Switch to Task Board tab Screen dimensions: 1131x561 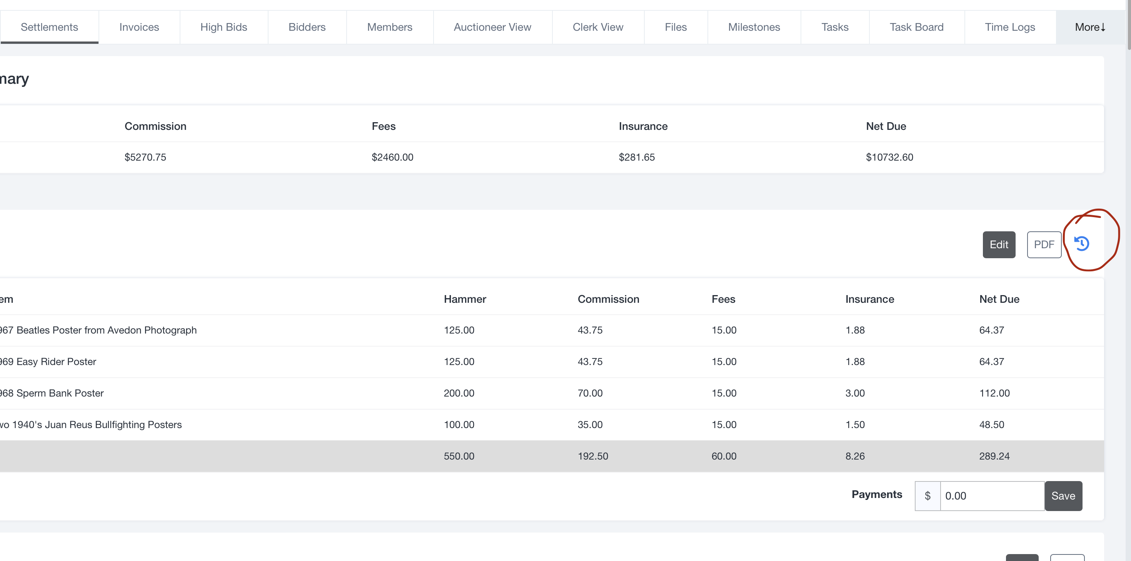(916, 27)
